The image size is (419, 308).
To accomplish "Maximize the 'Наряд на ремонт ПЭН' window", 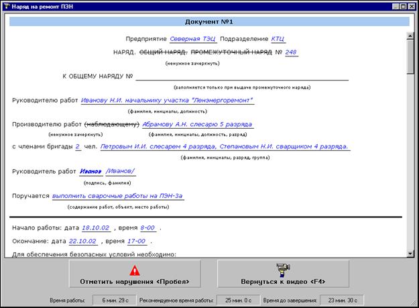I will coord(403,7).
